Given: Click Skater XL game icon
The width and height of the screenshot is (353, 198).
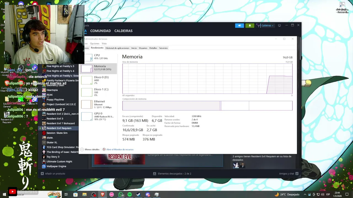Looking at the screenshot, I should (44, 142).
